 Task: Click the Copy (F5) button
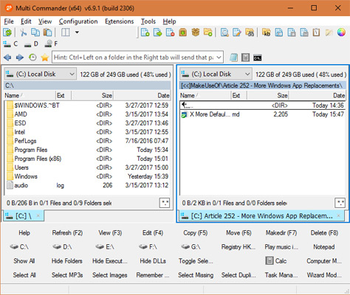click(196, 233)
